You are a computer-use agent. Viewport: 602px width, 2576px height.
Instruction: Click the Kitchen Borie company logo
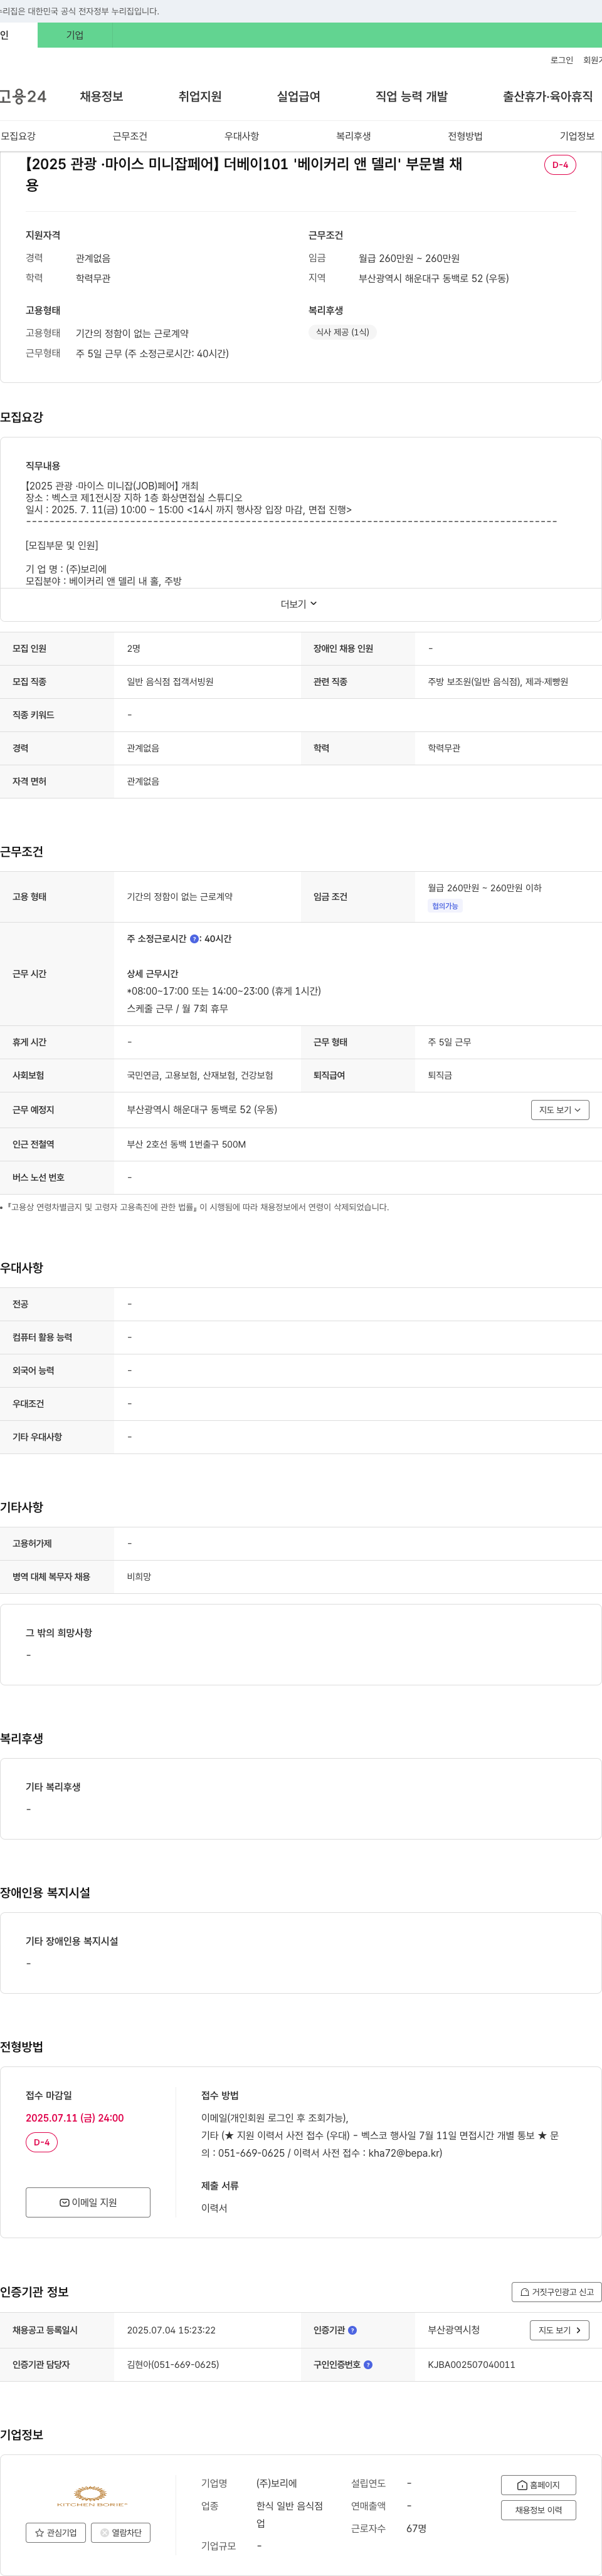click(x=91, y=2496)
